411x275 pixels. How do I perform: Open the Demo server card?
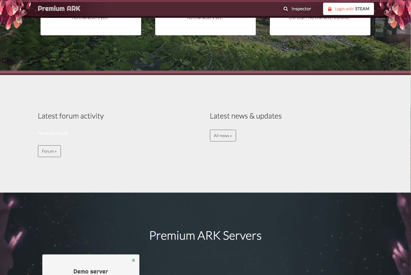[x=91, y=265]
